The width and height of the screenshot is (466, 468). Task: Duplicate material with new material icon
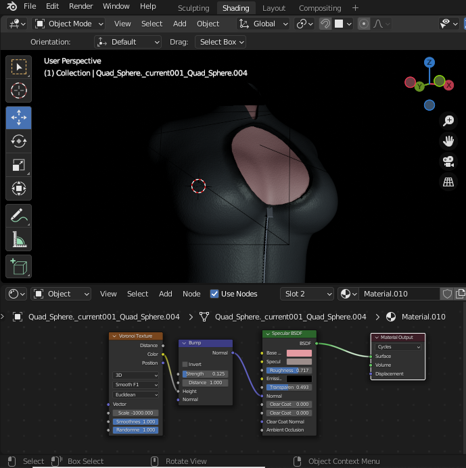461,294
